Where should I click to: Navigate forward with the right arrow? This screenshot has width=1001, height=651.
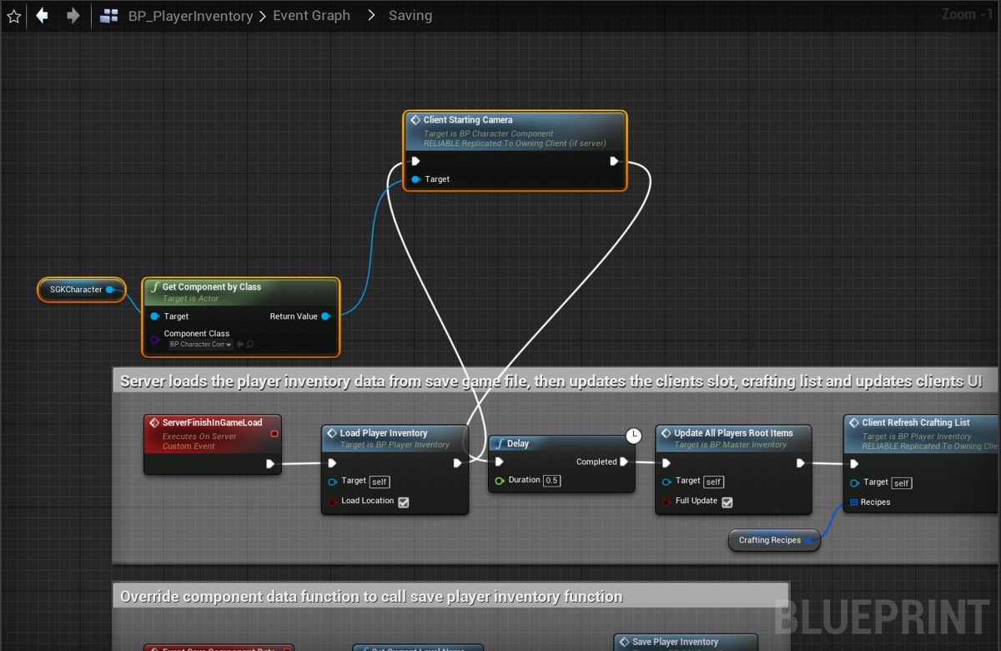pyautogui.click(x=73, y=16)
